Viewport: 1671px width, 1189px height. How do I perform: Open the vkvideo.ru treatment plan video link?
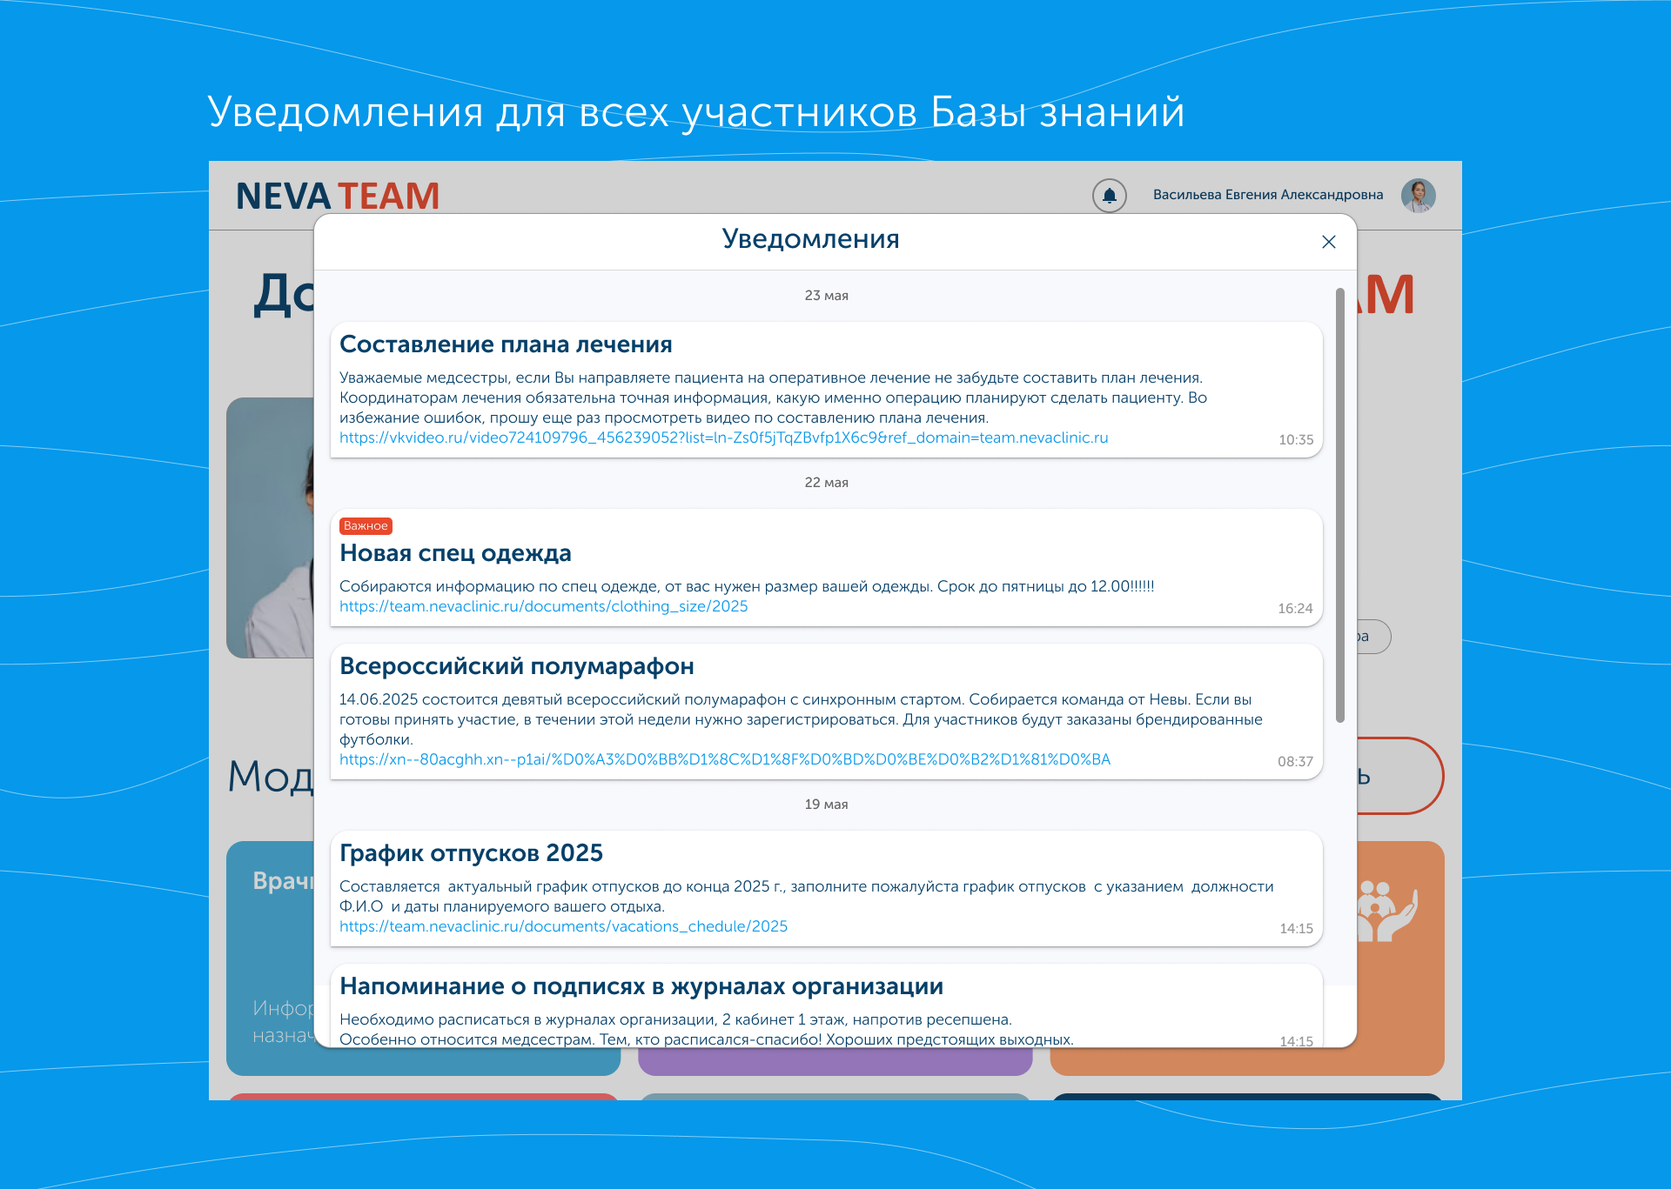(723, 438)
